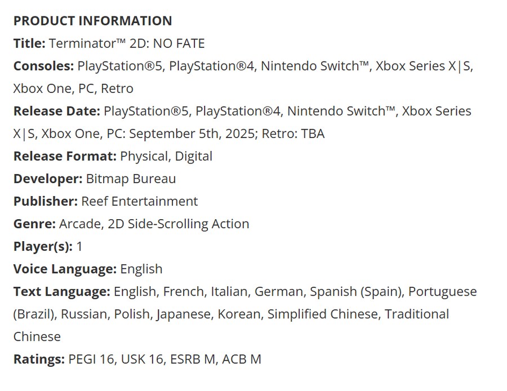Click the Text Language label
Viewport: 507px width, 391px height.
tap(62, 291)
